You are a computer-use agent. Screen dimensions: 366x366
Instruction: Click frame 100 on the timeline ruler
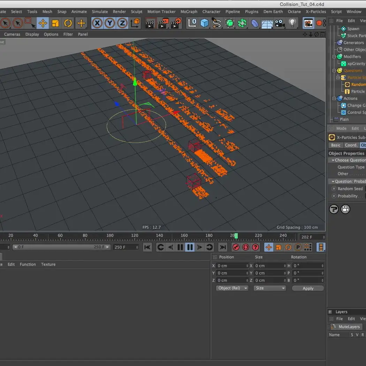(110, 236)
